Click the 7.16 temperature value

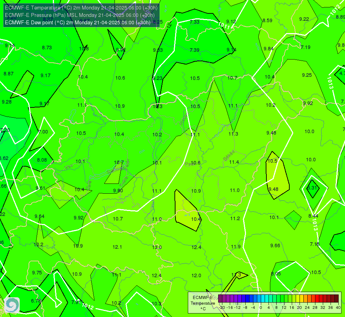coord(315,244)
